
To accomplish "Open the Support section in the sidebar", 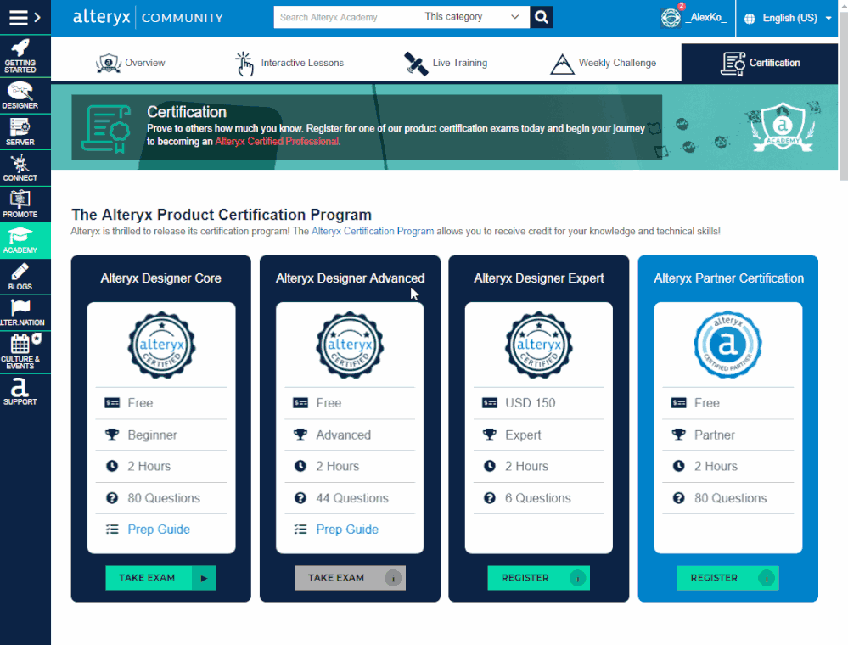I will (x=25, y=391).
